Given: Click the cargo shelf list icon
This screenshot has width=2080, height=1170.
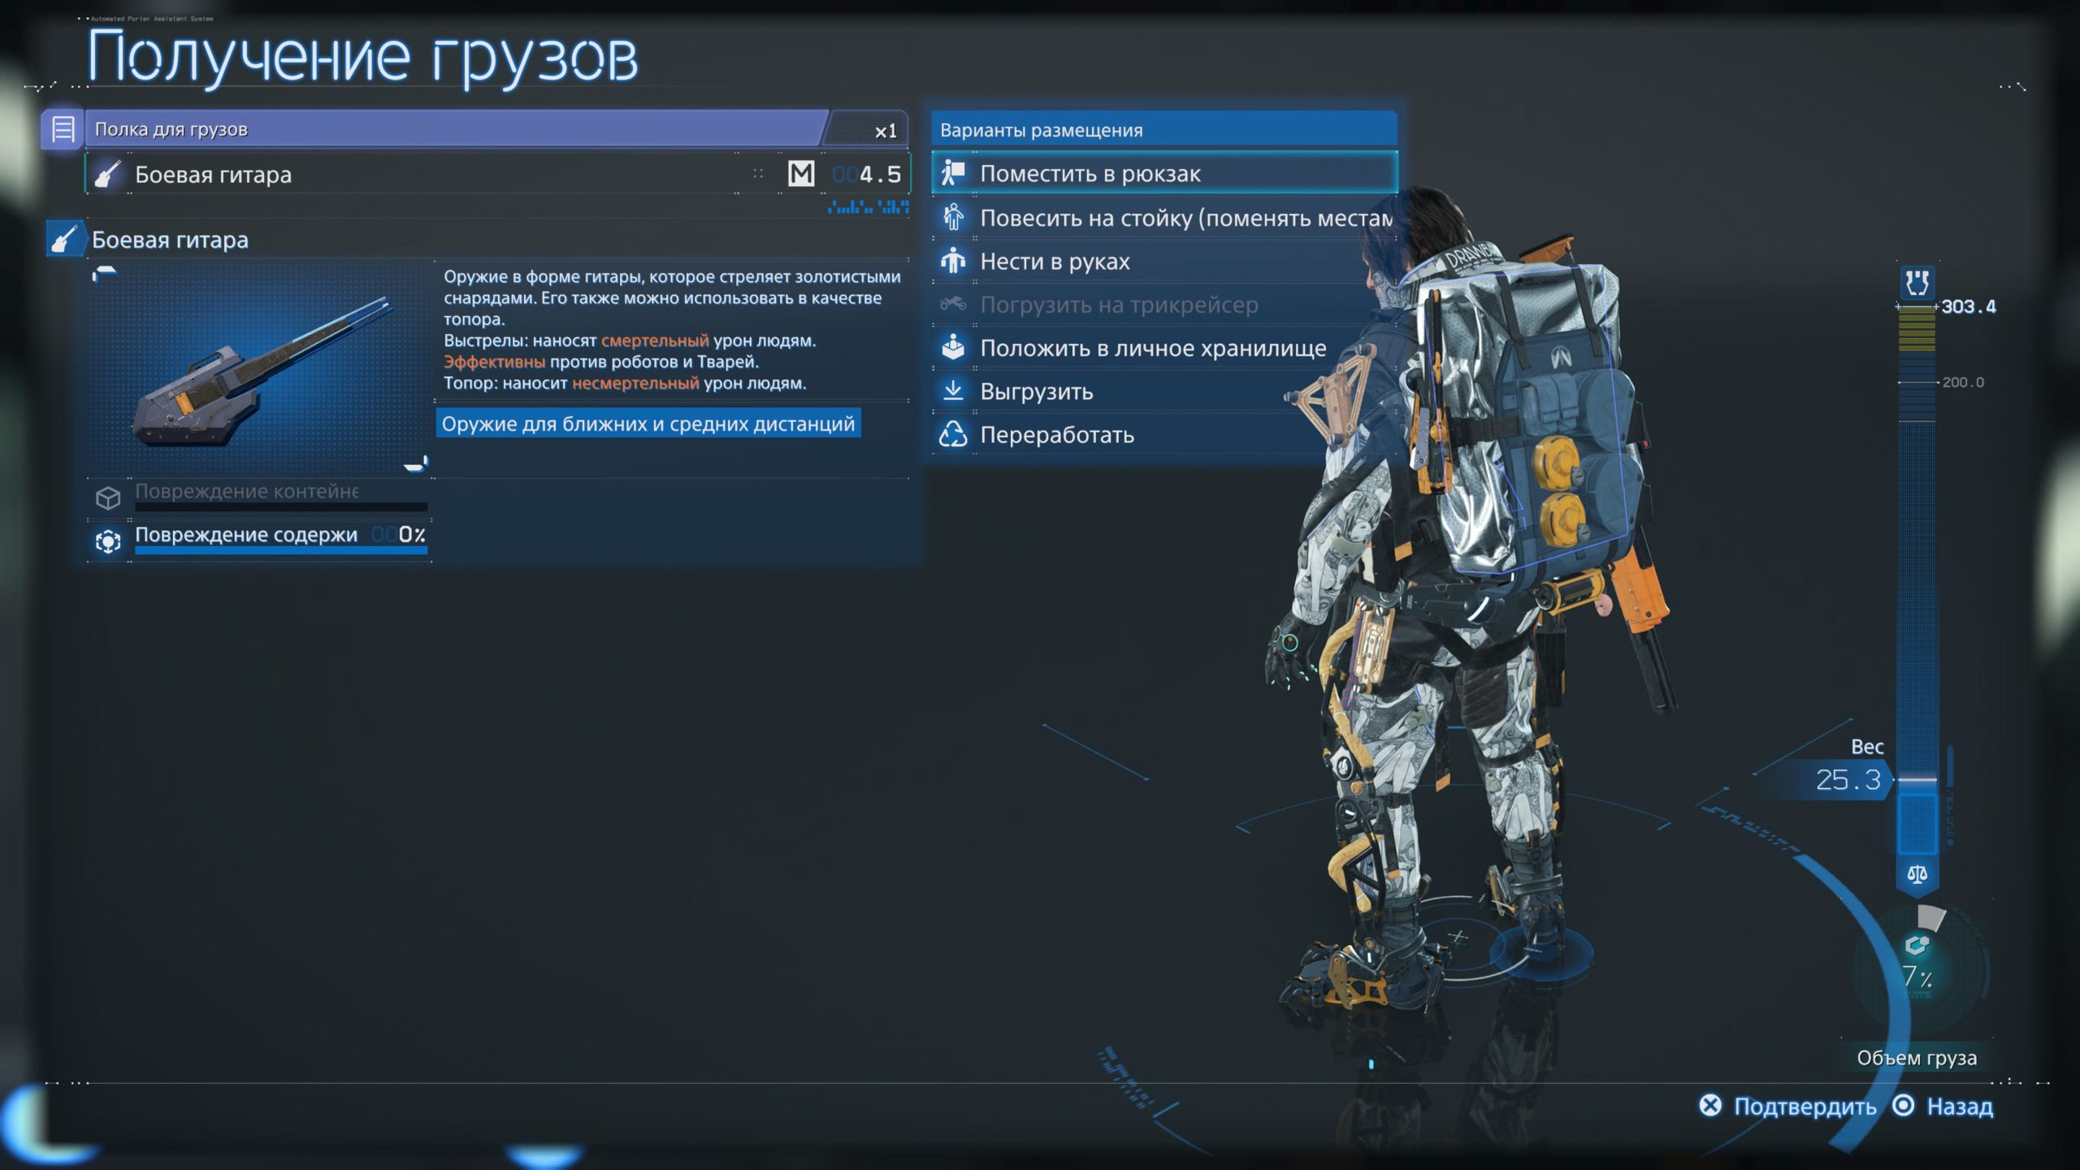Looking at the screenshot, I should [x=63, y=129].
